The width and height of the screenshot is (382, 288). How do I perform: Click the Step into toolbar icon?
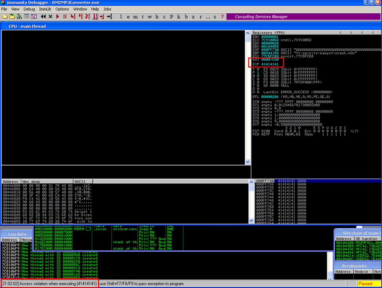[x=73, y=16]
